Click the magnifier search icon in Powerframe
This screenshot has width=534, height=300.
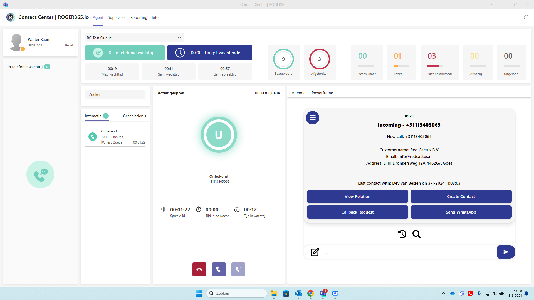[x=416, y=234]
